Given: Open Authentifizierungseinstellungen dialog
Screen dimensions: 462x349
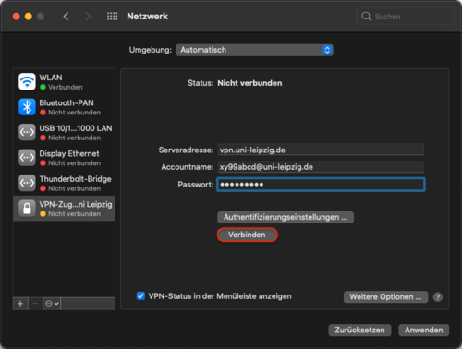Looking at the screenshot, I should coord(286,217).
